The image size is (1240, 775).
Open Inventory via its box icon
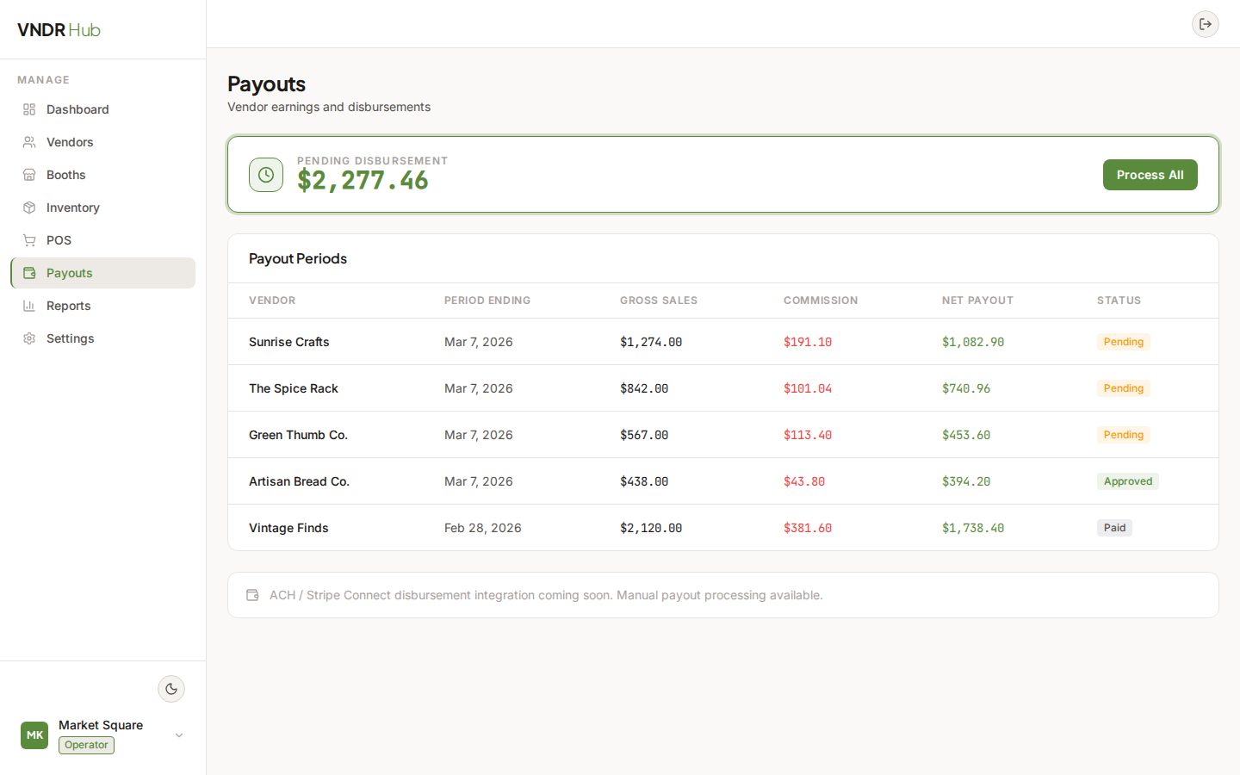tap(29, 208)
